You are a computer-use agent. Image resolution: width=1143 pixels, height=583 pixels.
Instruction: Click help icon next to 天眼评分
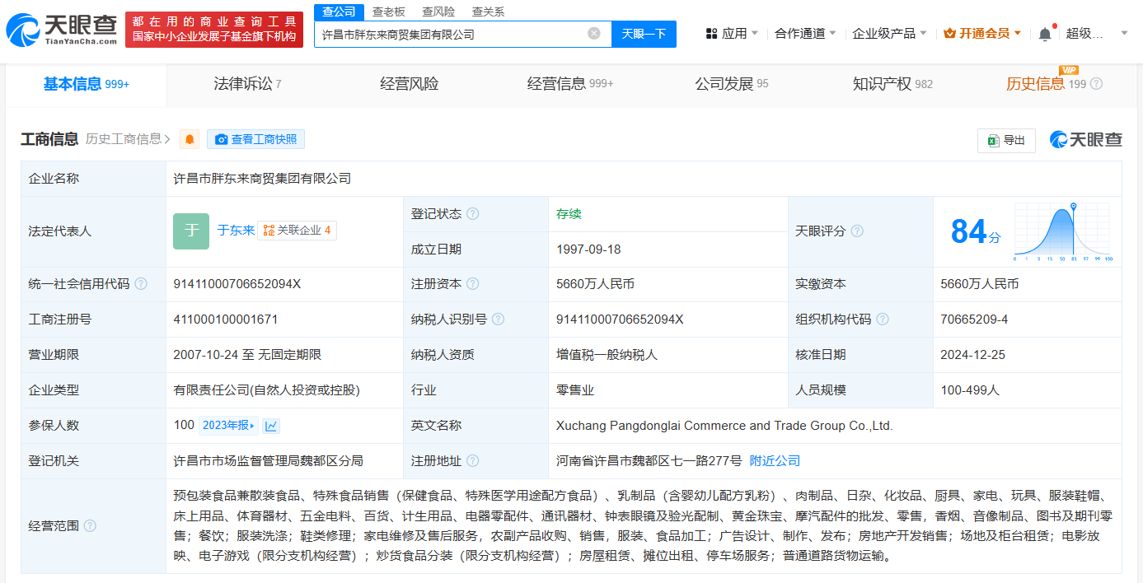pyautogui.click(x=857, y=231)
